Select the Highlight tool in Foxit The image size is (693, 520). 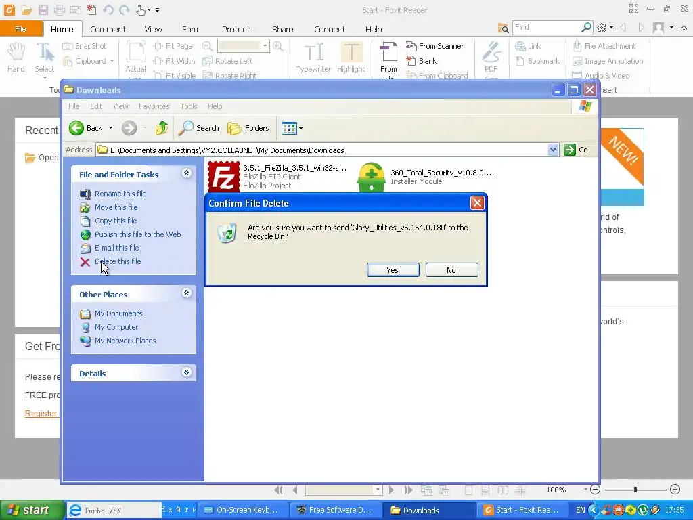coord(351,58)
